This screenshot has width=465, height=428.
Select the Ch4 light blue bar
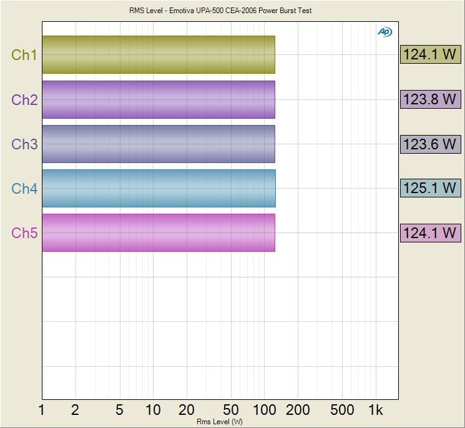[159, 188]
